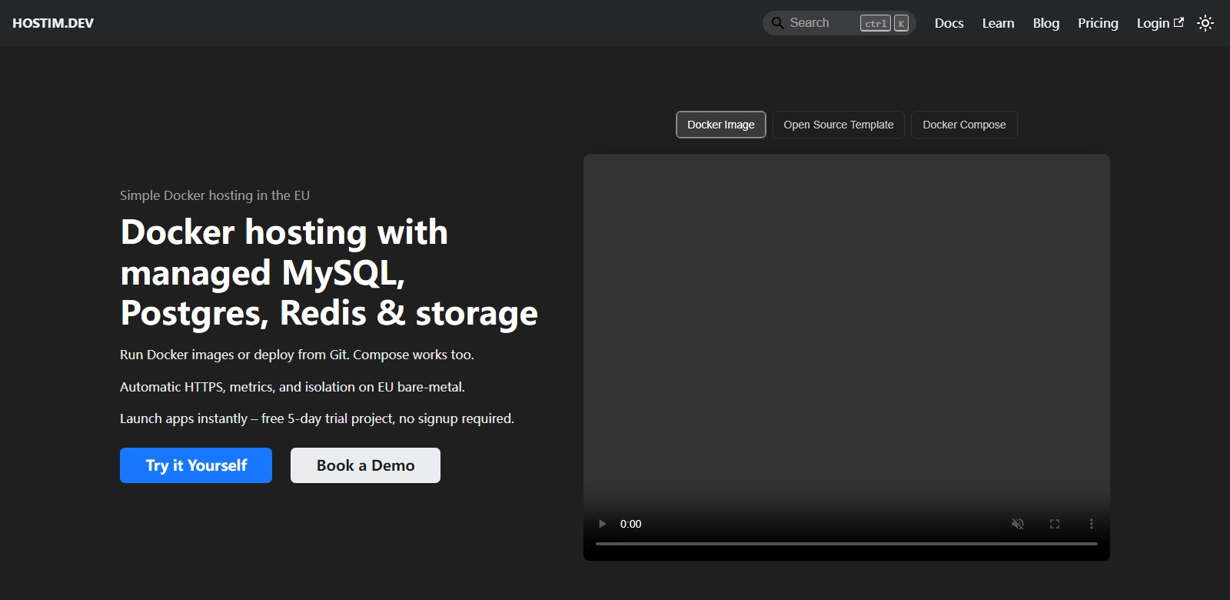Viewport: 1230px width, 600px height.
Task: Open the video's three-dot options menu
Action: [x=1091, y=524]
